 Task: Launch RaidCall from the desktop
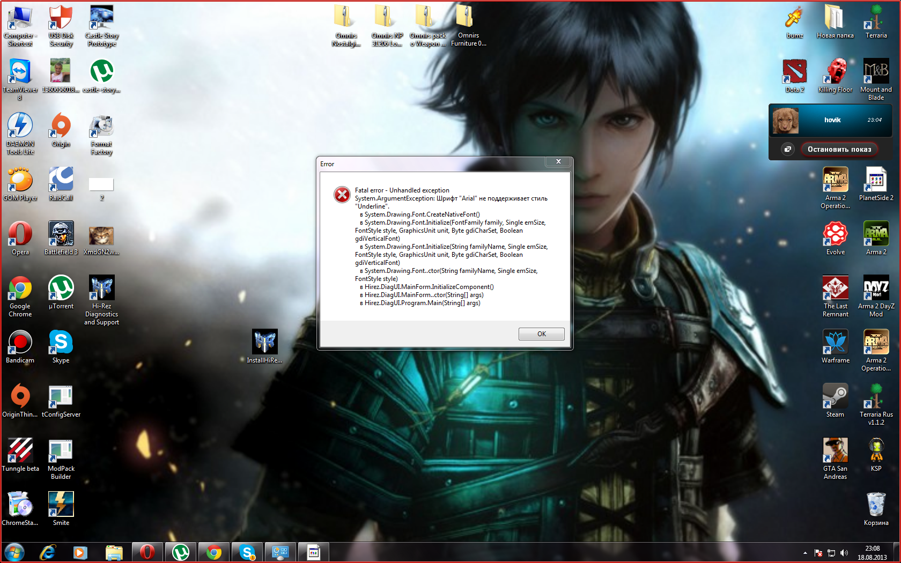tap(61, 184)
